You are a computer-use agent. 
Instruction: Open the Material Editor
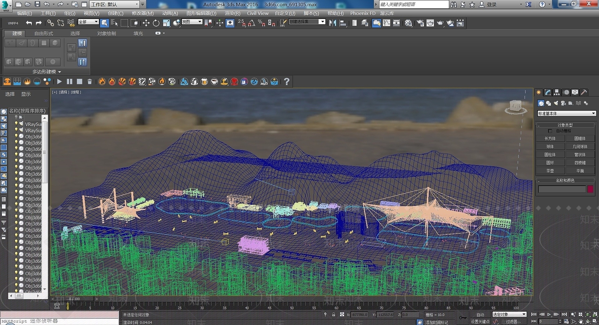[x=408, y=23]
